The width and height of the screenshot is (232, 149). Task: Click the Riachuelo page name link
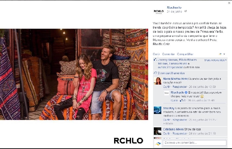174,7
